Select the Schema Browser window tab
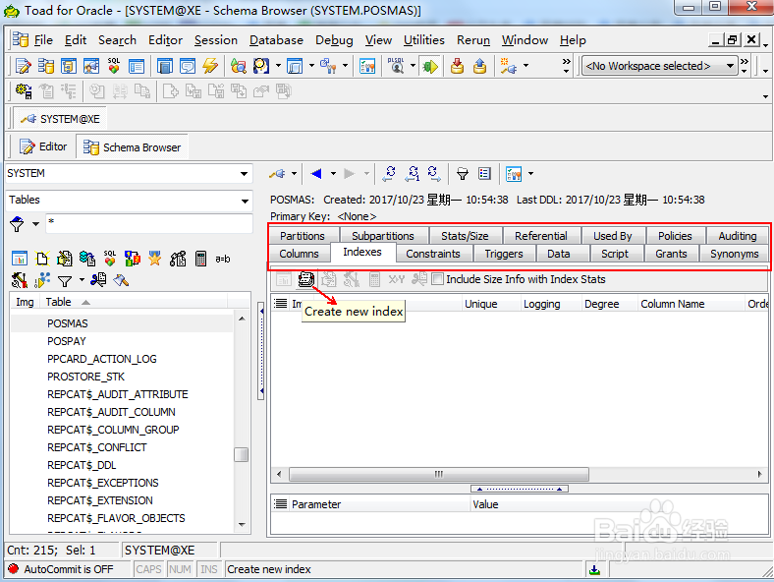The height and width of the screenshot is (582, 774). coord(132,147)
